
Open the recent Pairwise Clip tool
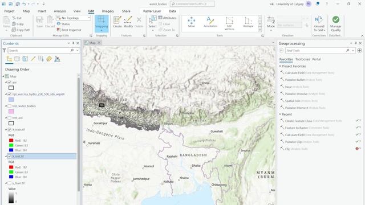[x=293, y=142]
